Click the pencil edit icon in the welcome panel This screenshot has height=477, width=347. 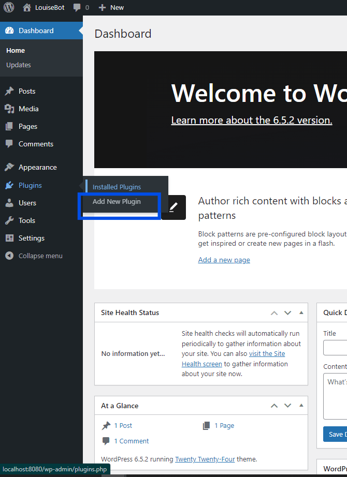(x=173, y=207)
